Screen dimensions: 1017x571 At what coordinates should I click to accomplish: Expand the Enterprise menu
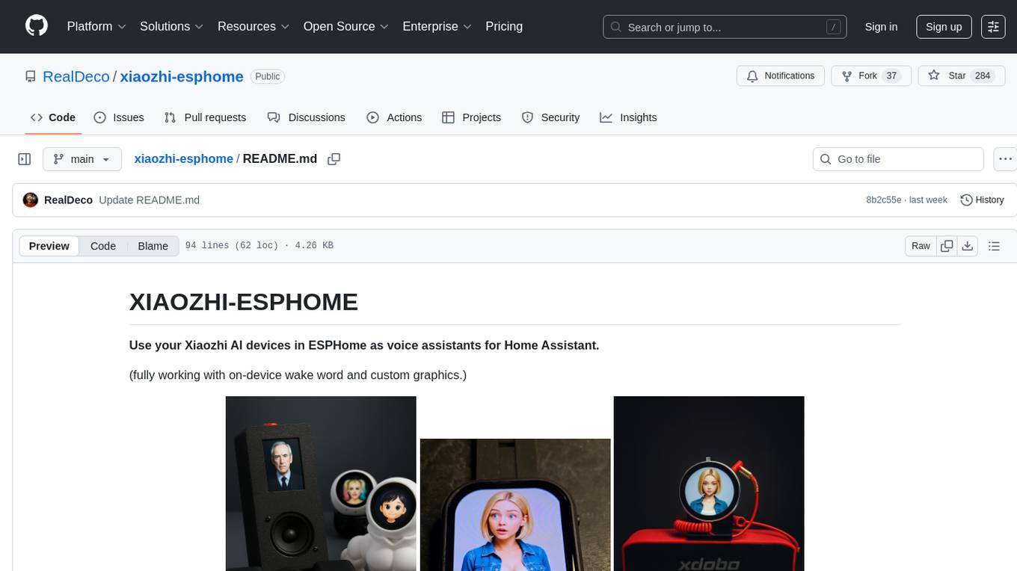437,26
